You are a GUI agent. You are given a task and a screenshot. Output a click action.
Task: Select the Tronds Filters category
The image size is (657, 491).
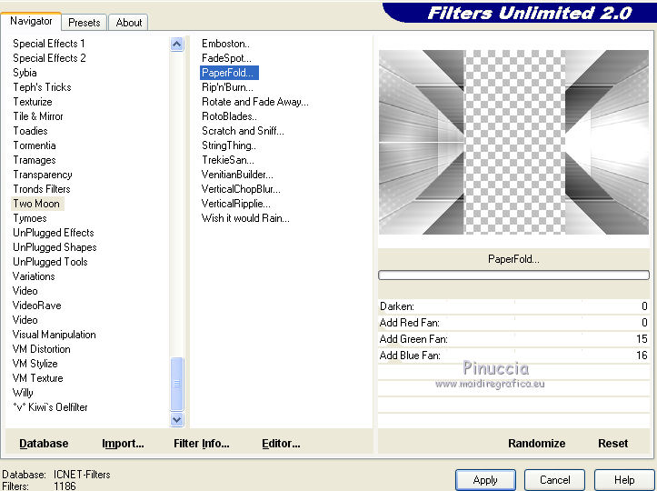[x=42, y=189]
